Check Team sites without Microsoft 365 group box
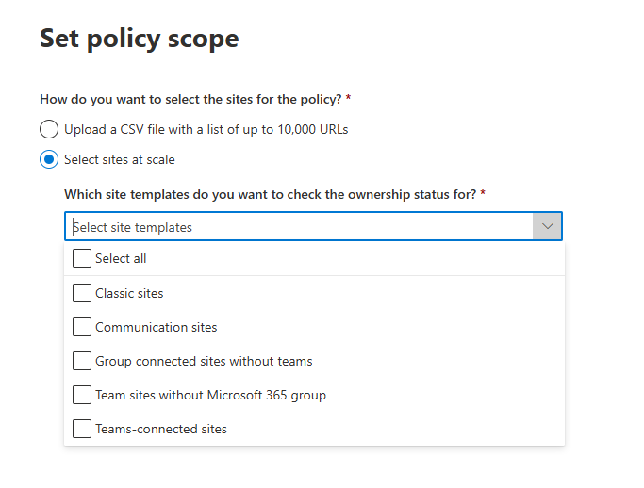Screen dimensions: 644x488 click(82, 395)
